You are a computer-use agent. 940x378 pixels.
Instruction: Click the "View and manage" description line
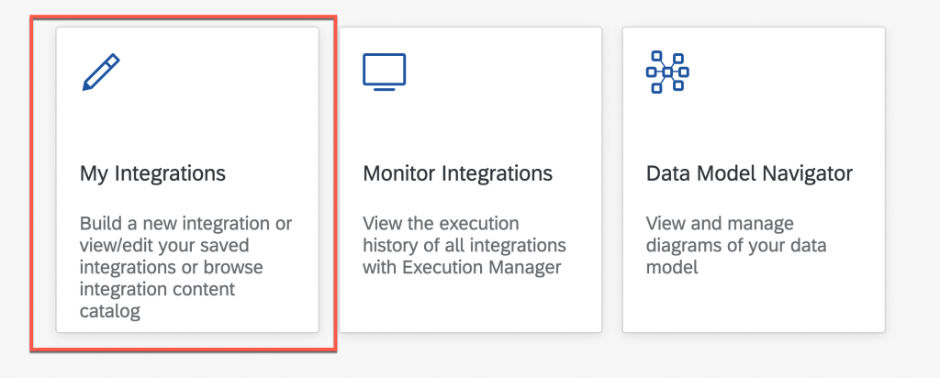click(x=720, y=224)
